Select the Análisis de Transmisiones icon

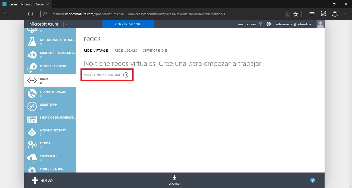coord(32,55)
